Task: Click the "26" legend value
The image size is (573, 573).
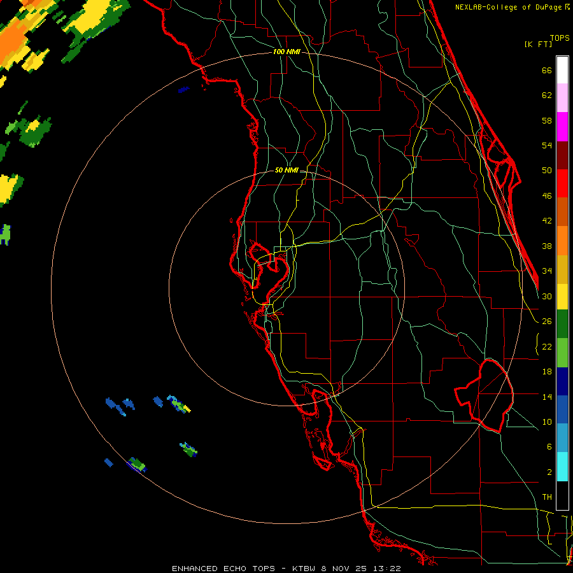Action: coord(547,322)
